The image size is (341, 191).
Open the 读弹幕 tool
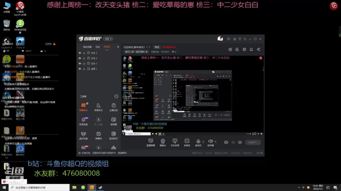click(113, 121)
